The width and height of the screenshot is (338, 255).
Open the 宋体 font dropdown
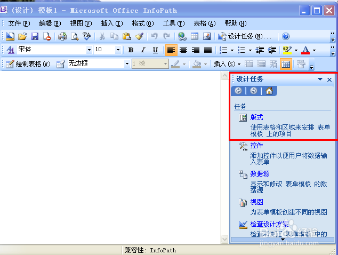pyautogui.click(x=89, y=50)
